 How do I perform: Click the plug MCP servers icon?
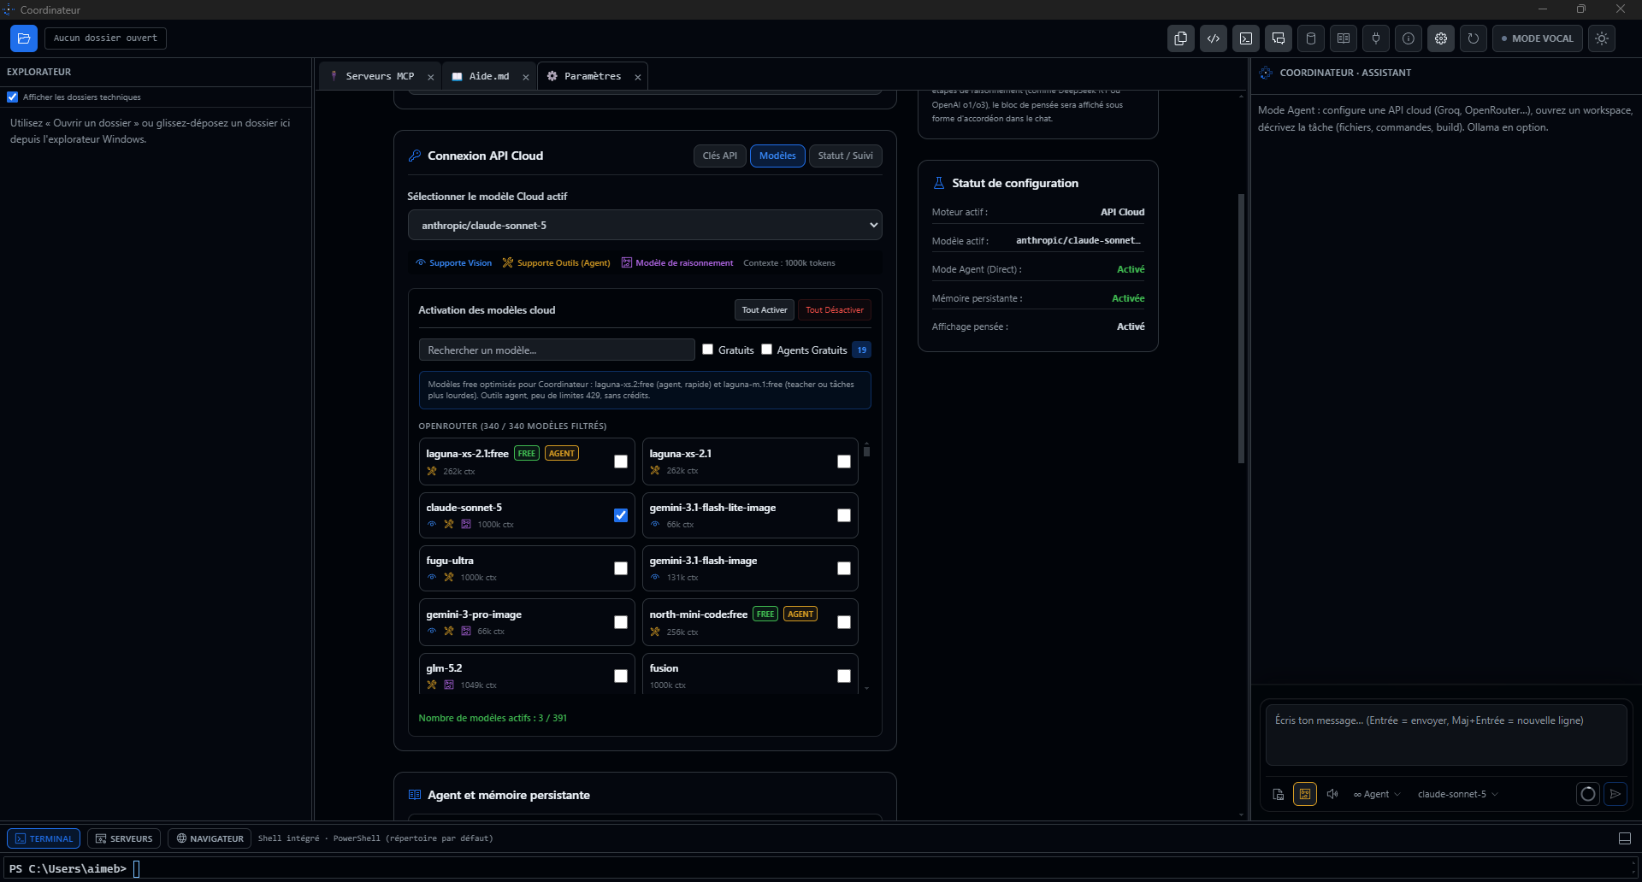pyautogui.click(x=1376, y=38)
